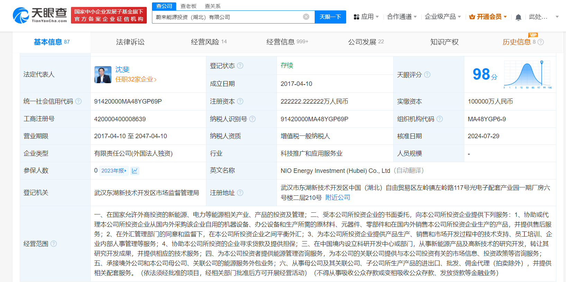Switch to the 公司发展 tab
The width and height of the screenshot is (566, 282).
coord(366,42)
